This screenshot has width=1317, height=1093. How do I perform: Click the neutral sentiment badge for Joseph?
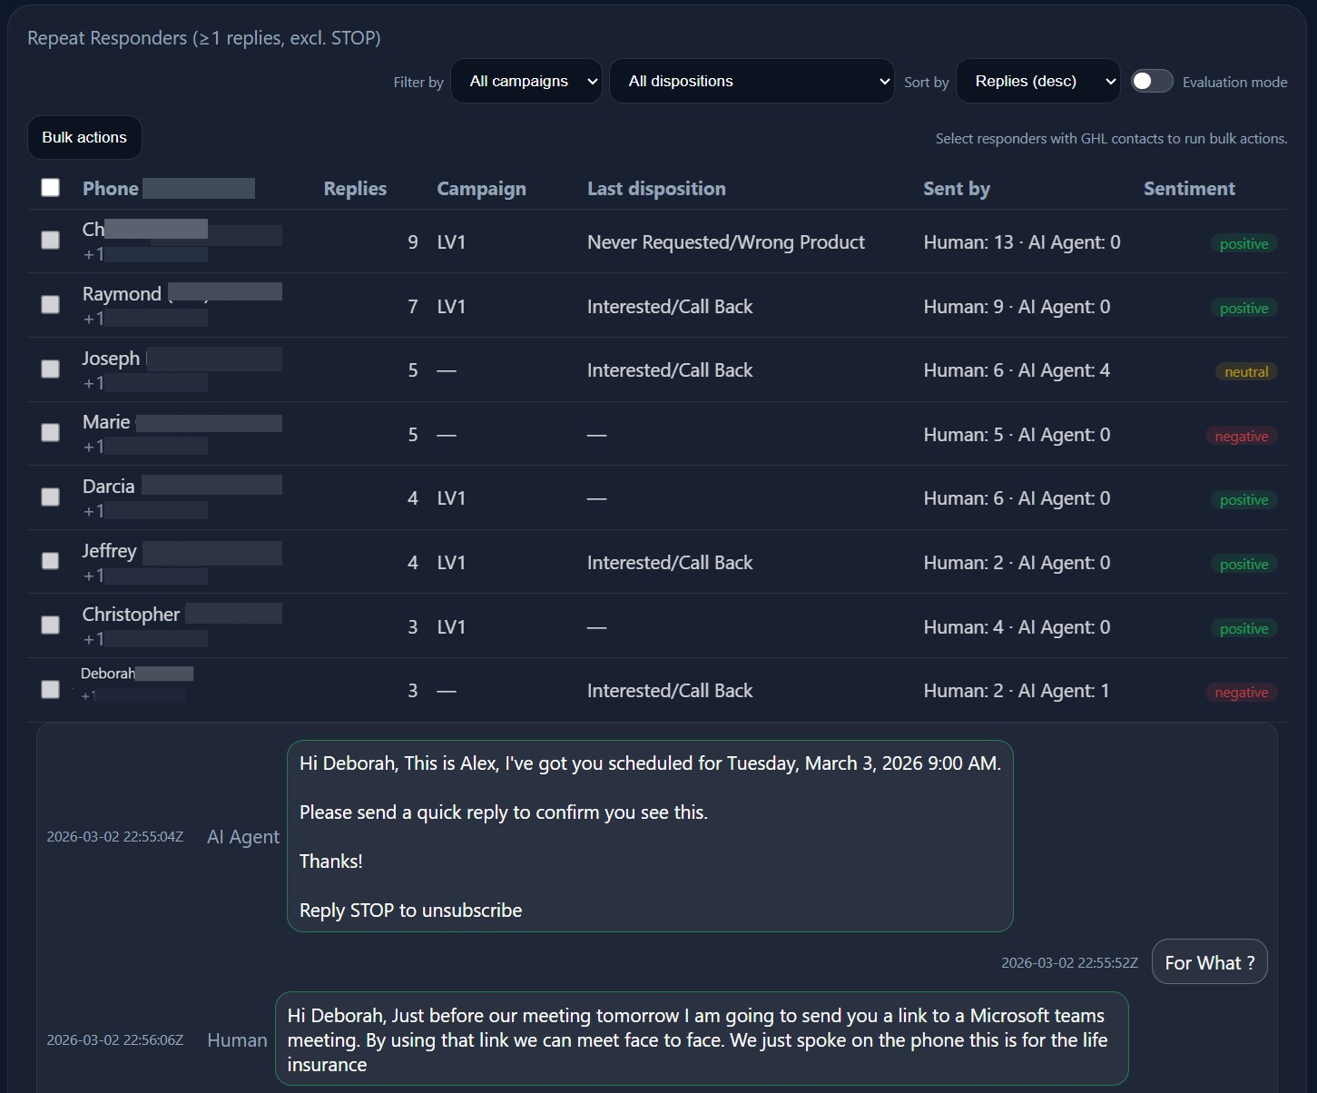pos(1246,371)
